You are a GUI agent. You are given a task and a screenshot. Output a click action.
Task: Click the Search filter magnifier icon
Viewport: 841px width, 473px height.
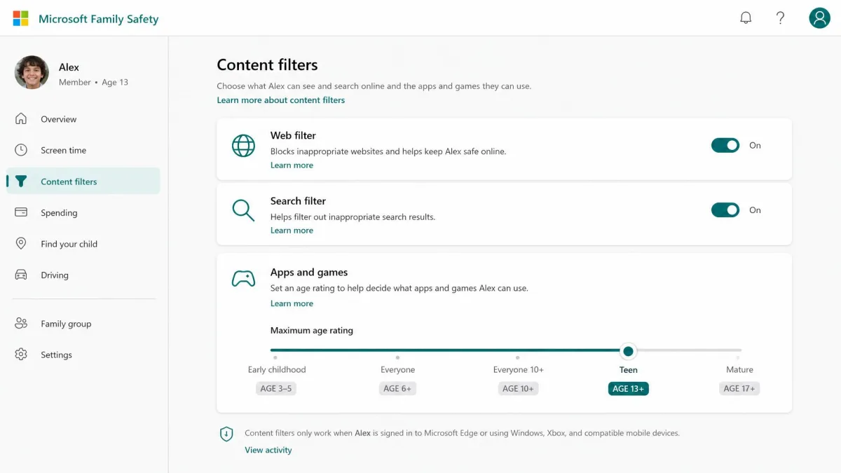(x=243, y=210)
